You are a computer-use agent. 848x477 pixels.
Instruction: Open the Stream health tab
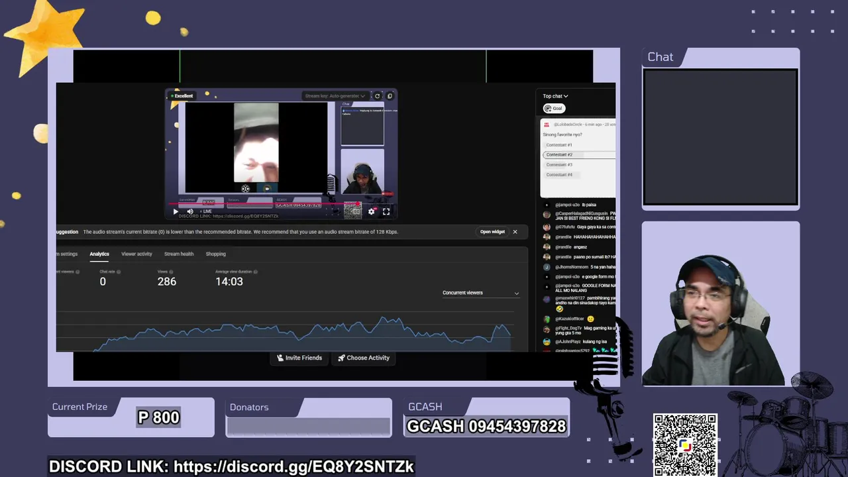click(x=179, y=254)
